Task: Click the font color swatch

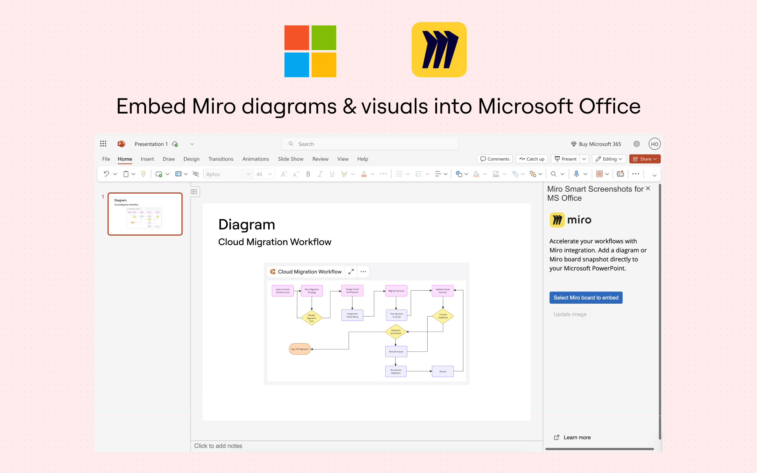Action: 364,174
